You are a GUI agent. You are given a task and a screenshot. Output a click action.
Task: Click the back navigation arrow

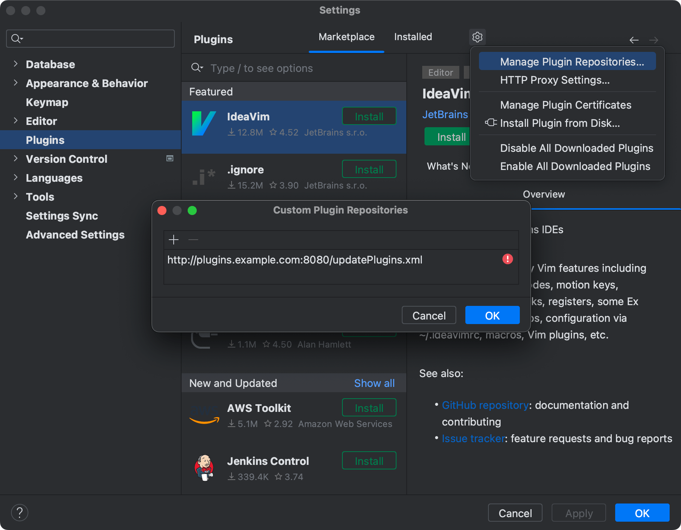tap(634, 40)
